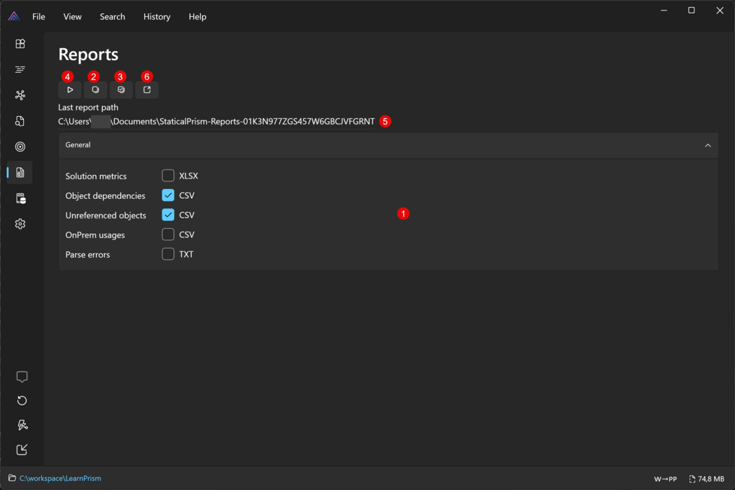Click the open report folder toolbar icon

147,90
